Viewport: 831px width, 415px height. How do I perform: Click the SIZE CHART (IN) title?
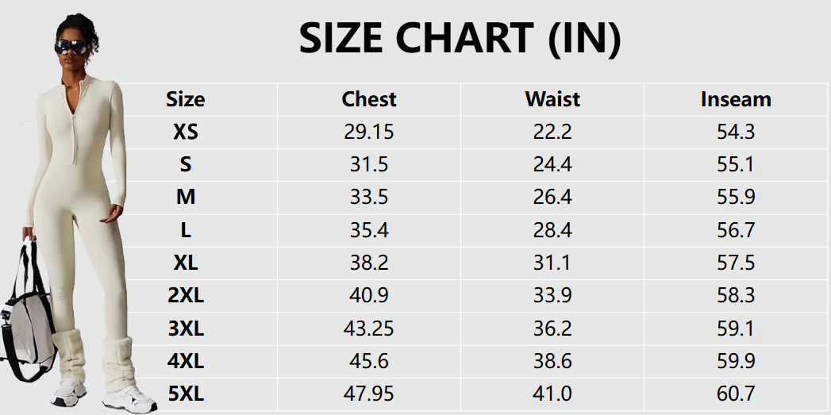tap(460, 38)
